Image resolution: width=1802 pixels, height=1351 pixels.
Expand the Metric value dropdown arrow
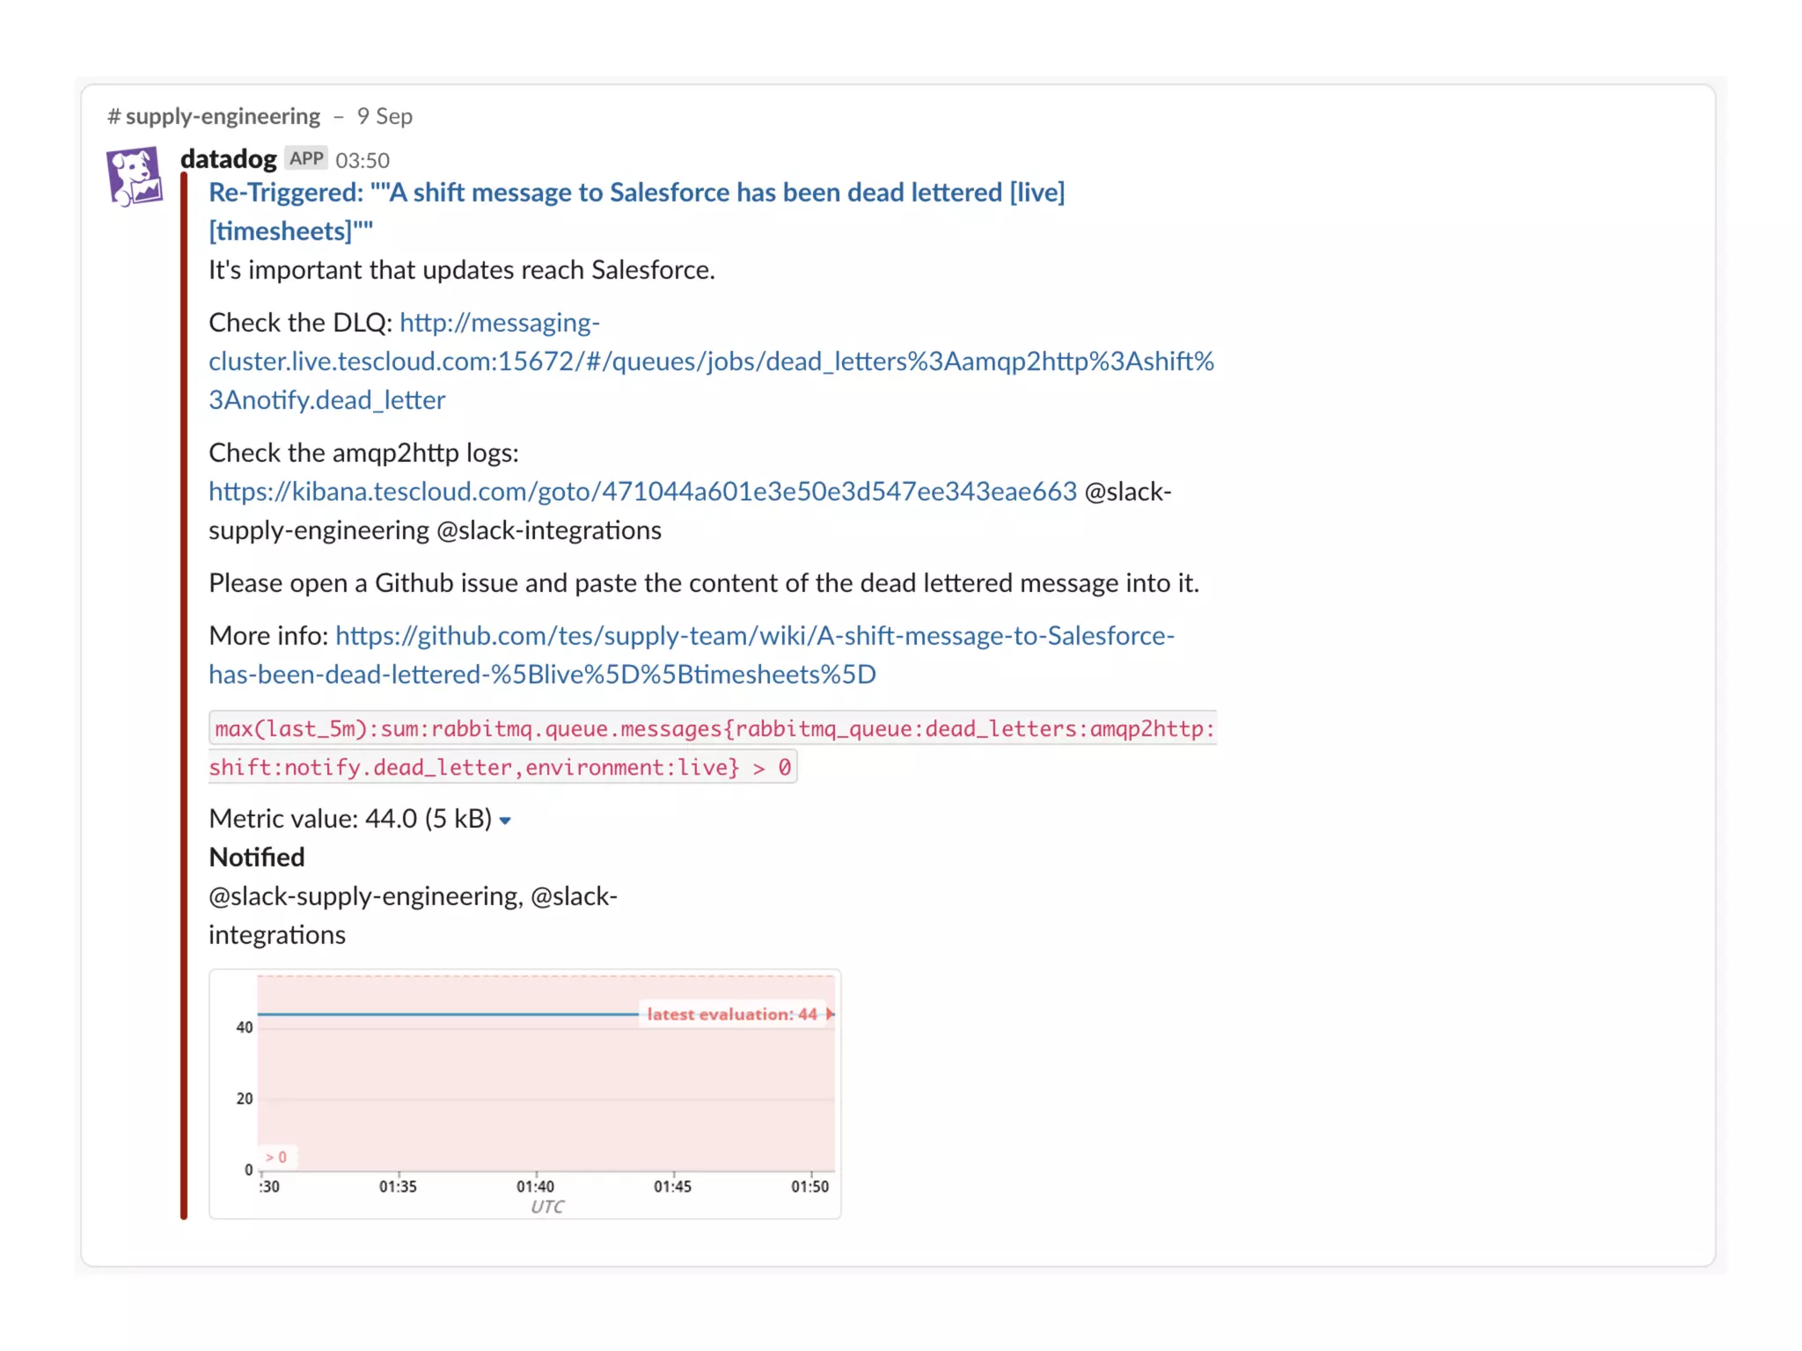pyautogui.click(x=505, y=821)
